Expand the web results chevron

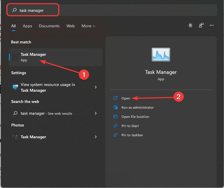pyautogui.click(x=96, y=114)
